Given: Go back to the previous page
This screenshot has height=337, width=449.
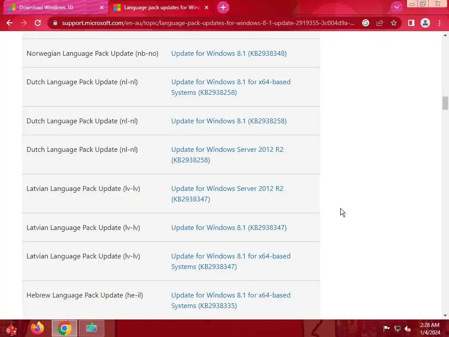Looking at the screenshot, I should tap(10, 23).
